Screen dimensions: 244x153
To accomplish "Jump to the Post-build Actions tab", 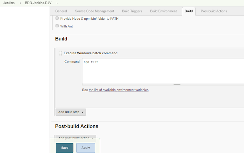I will pos(213,11).
